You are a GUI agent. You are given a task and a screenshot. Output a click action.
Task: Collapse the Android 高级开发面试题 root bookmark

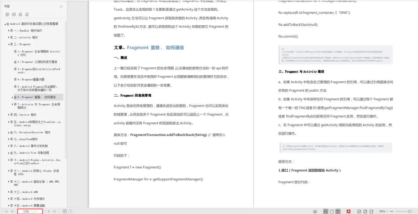[6, 24]
